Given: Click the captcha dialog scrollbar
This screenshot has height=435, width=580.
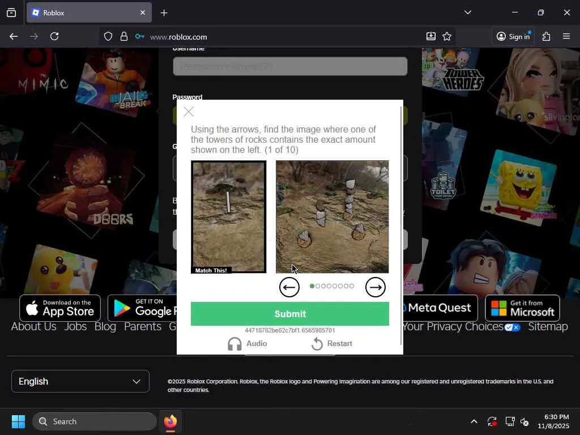Looking at the screenshot, I should 402,225.
